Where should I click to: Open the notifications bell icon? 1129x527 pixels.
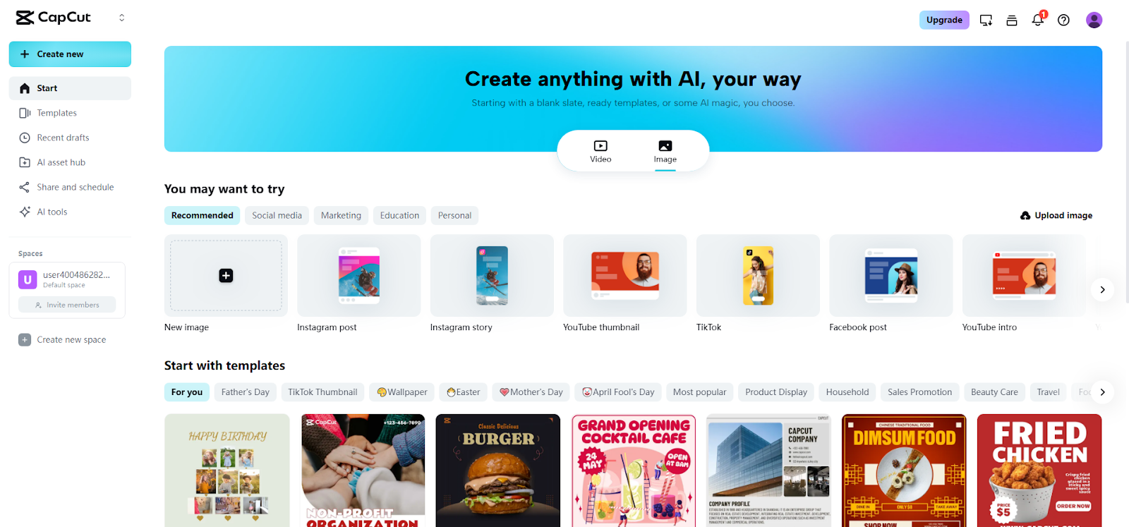(x=1038, y=20)
